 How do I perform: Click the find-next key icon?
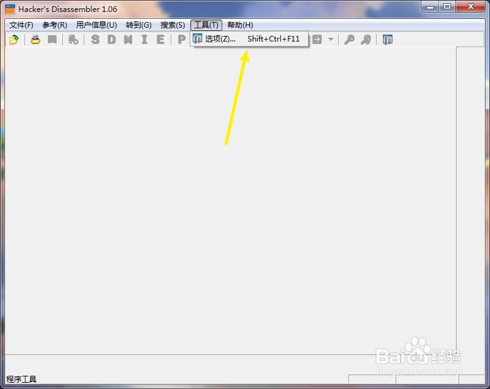(366, 40)
